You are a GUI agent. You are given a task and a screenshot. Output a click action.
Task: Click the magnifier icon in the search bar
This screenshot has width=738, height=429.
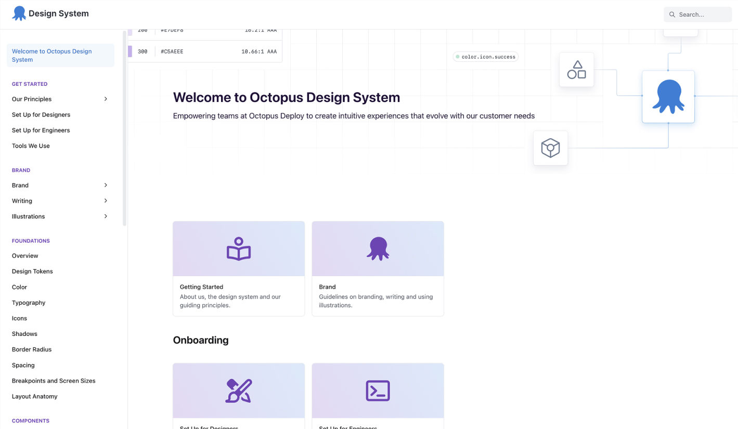[x=673, y=15]
